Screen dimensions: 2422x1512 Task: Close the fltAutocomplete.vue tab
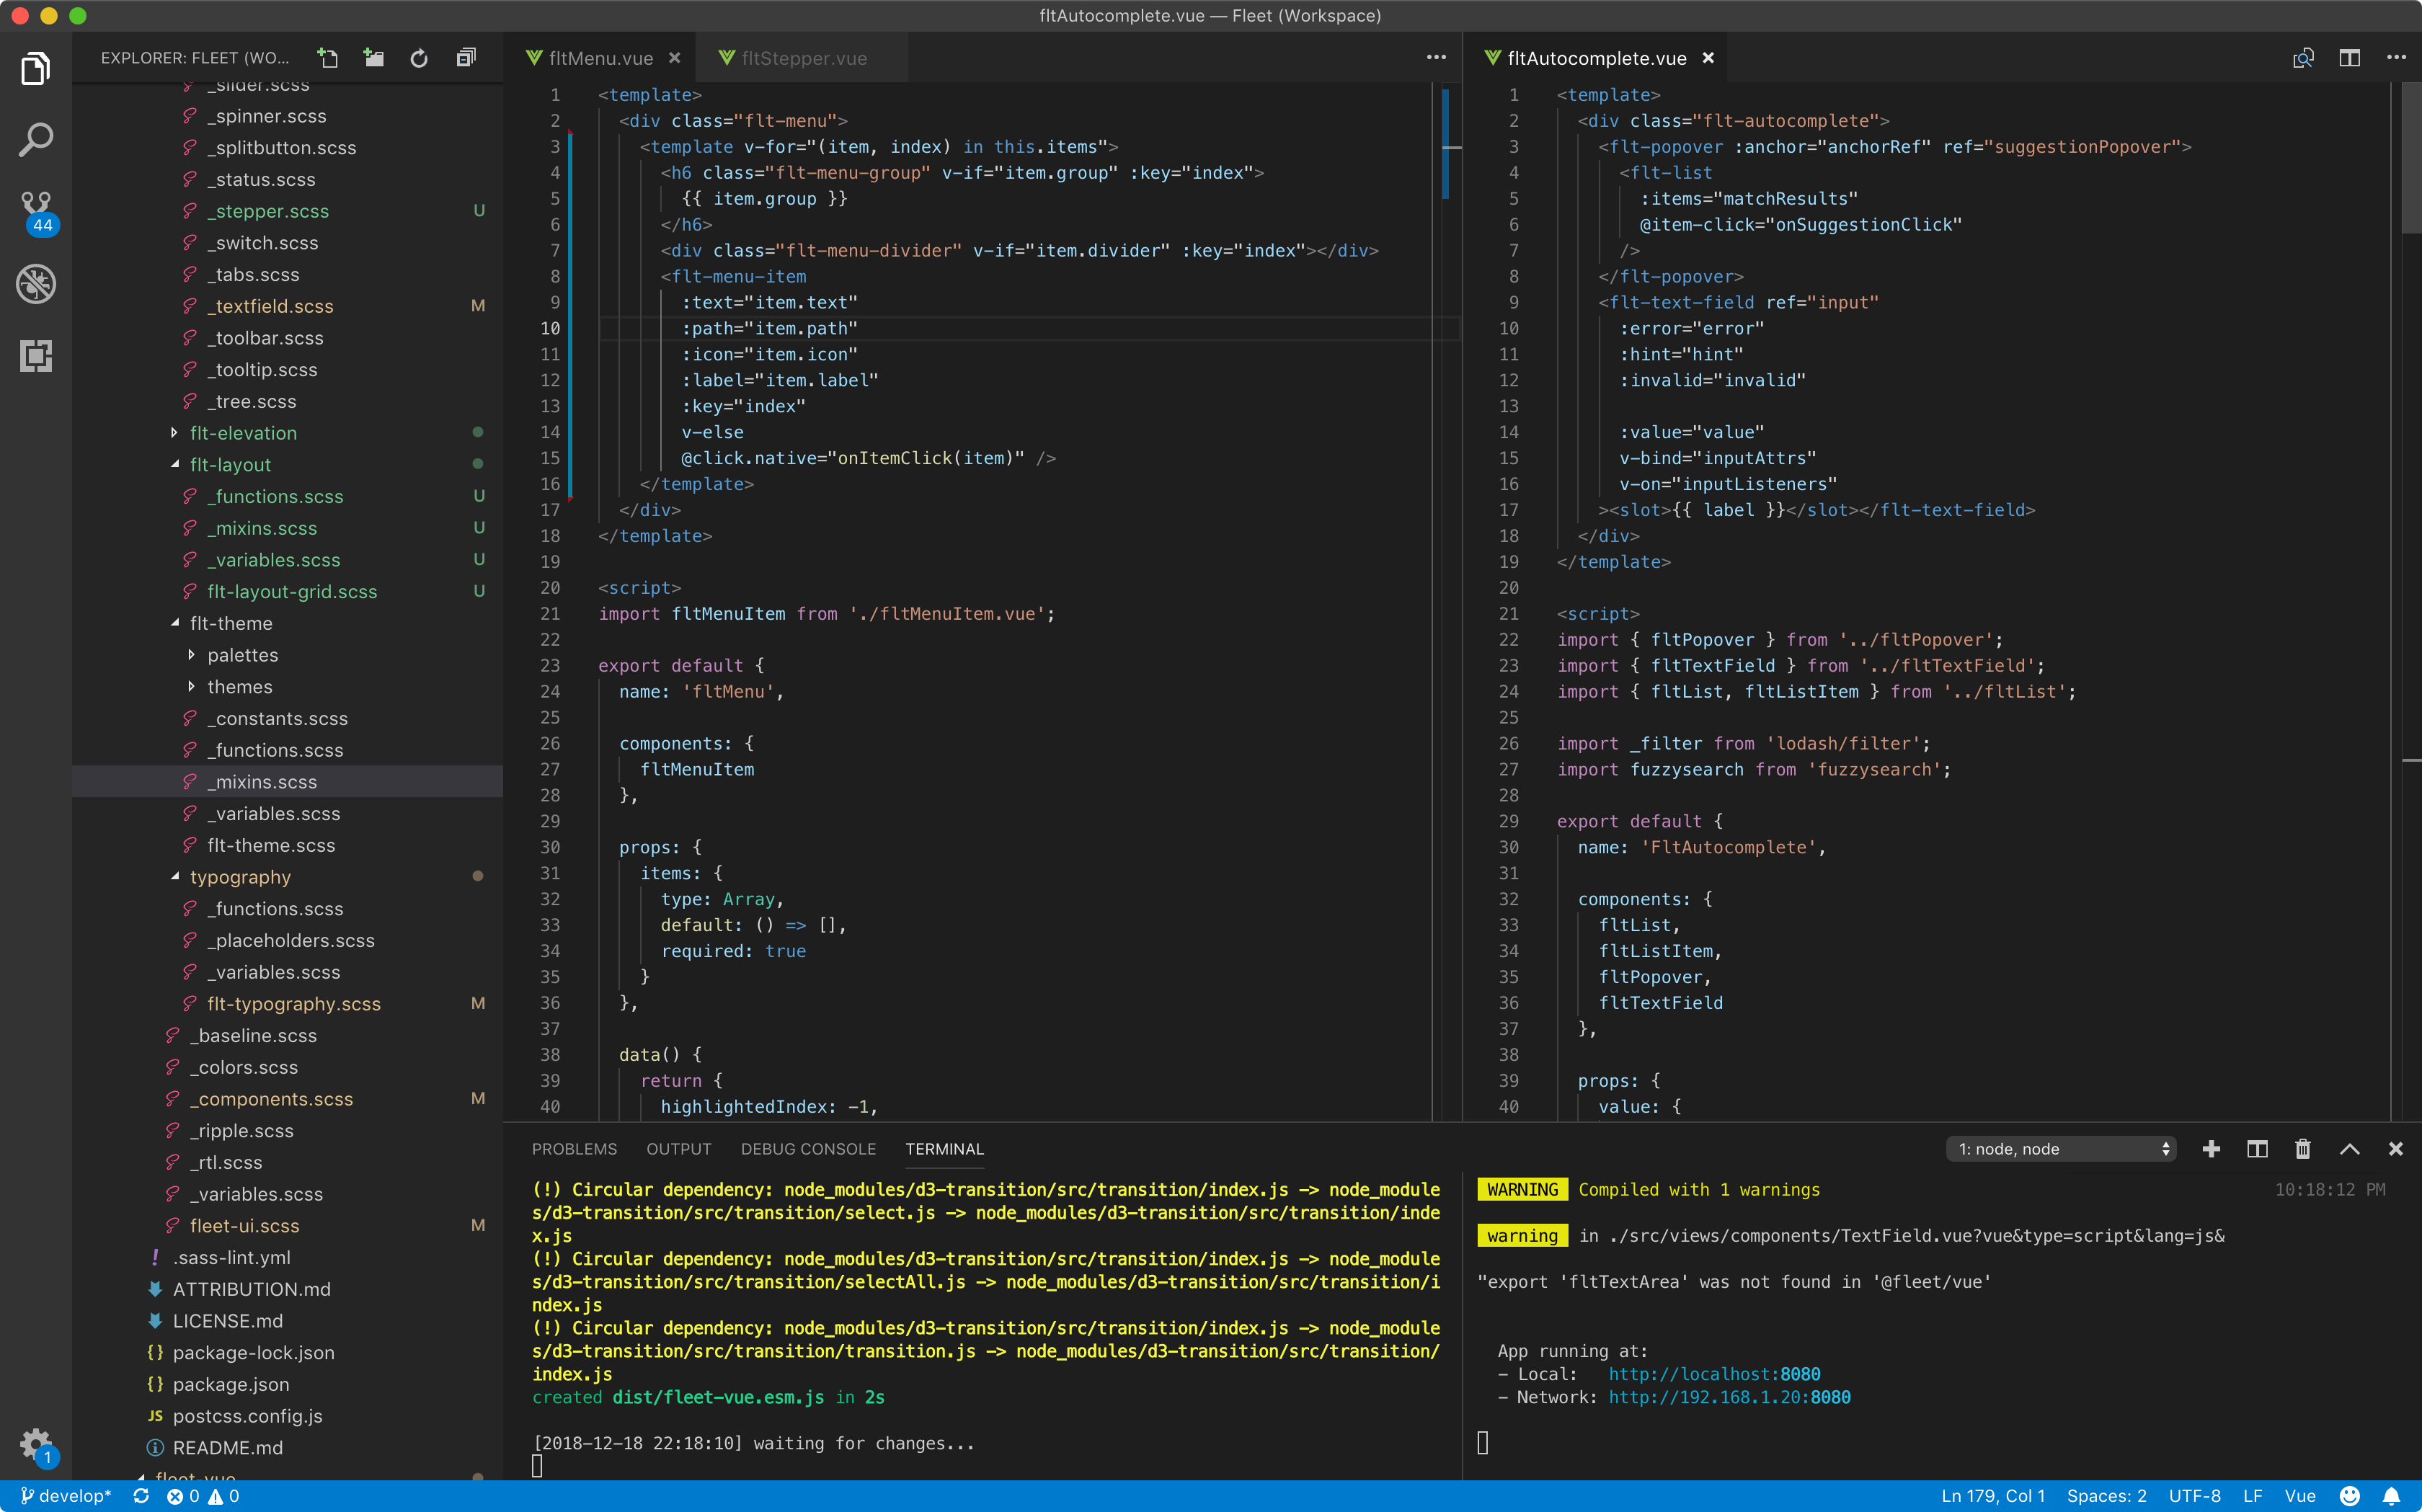point(1708,58)
